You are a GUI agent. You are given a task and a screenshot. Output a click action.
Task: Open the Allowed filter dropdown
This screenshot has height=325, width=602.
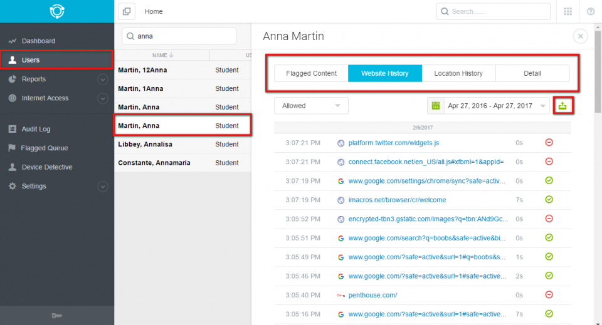pos(312,106)
